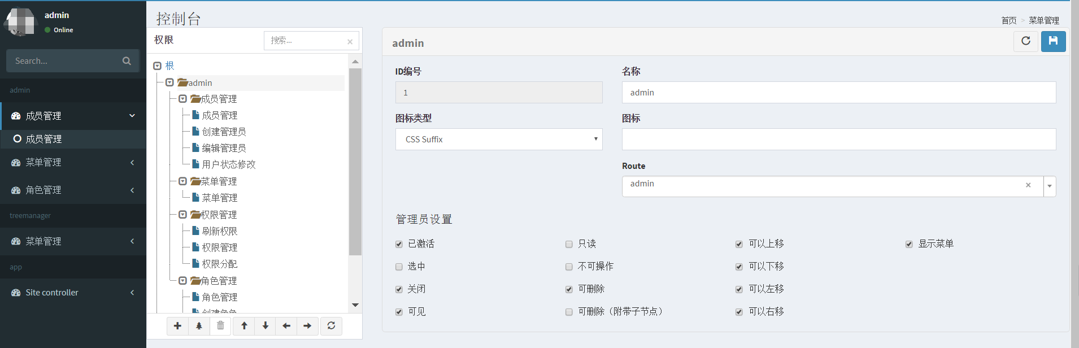
Task: Toggle the 可以左移 checkbox
Action: pyautogui.click(x=739, y=289)
